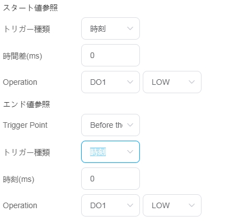Click chevron arrow of end LOW dropdown
The height and width of the screenshot is (221, 234).
191,205
